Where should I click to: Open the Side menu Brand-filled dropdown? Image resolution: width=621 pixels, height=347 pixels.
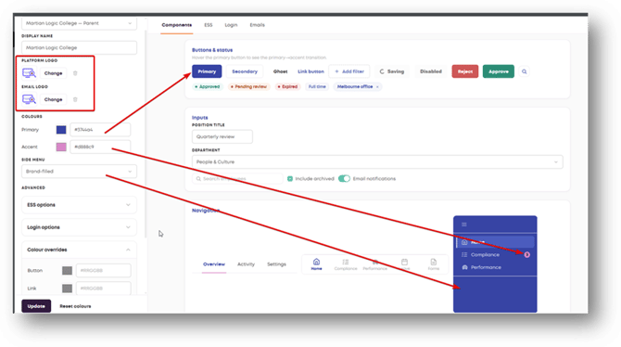point(79,172)
